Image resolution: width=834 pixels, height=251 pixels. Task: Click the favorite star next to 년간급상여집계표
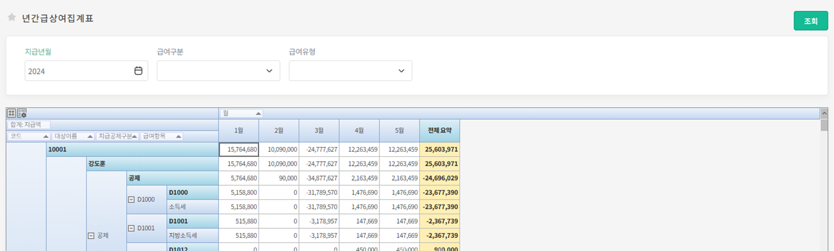click(11, 18)
